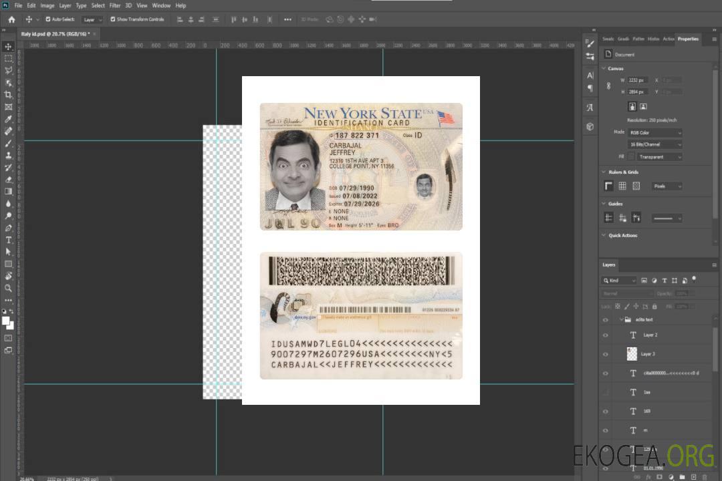Expand the Quick Actions section
Image resolution: width=722 pixels, height=481 pixels.
604,235
